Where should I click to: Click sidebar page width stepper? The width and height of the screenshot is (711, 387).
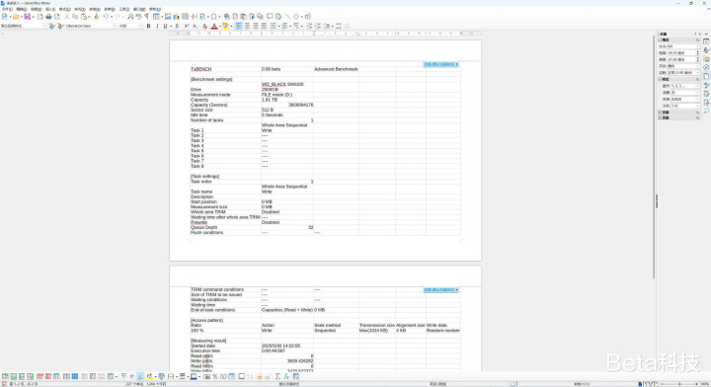[697, 52]
